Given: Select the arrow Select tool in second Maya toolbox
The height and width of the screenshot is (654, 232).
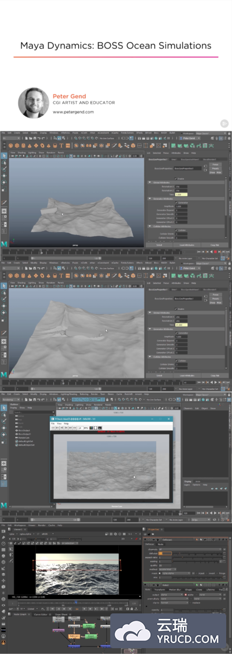Looking at the screenshot, I should pos(4,286).
